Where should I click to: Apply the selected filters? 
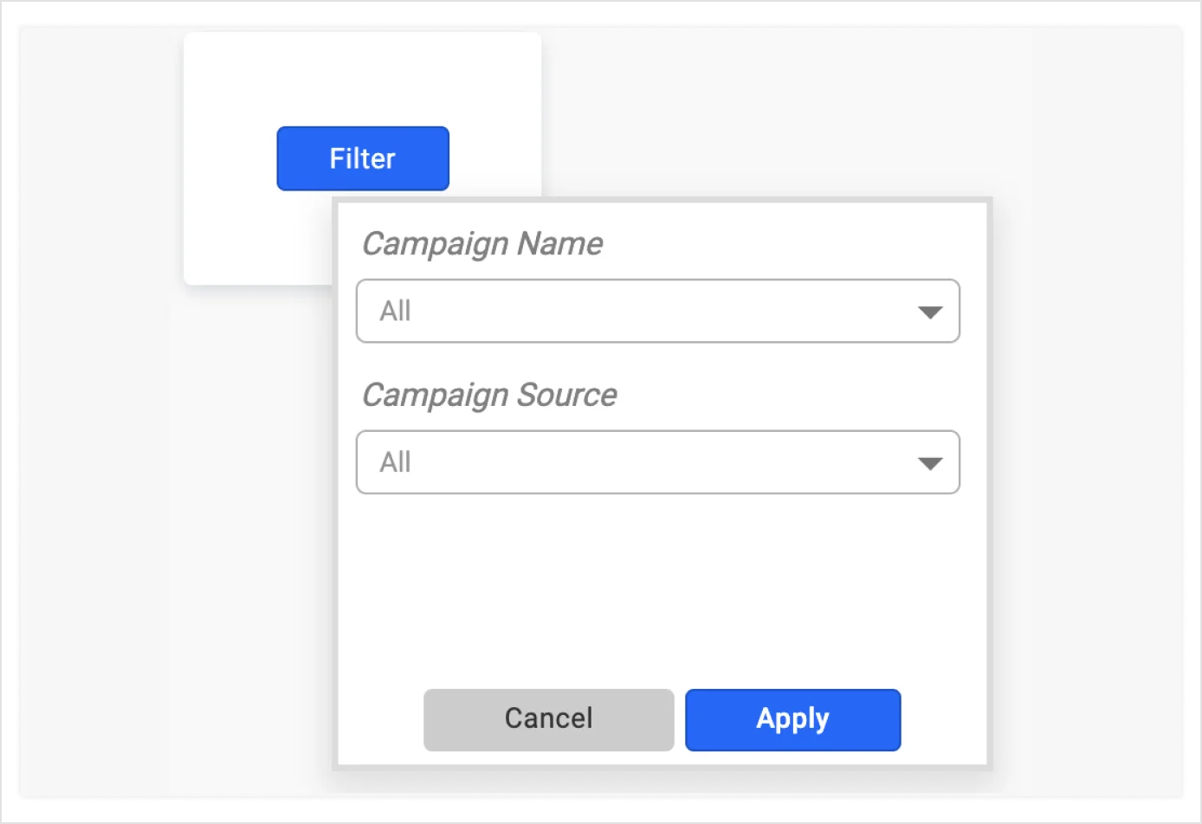point(793,720)
